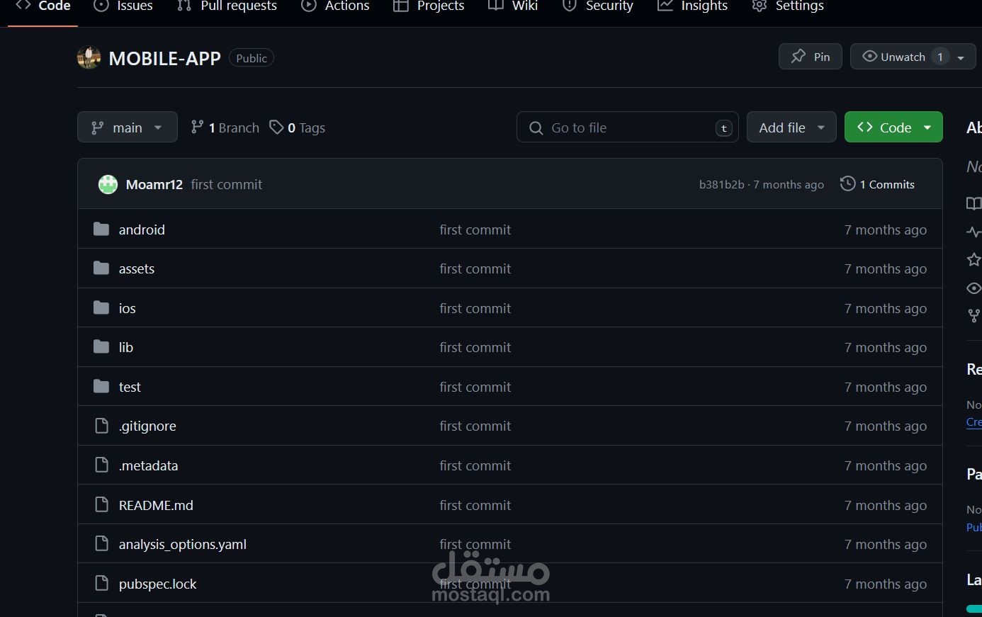This screenshot has height=617, width=982.
Task: View commit history via the clock icon
Action: (847, 183)
